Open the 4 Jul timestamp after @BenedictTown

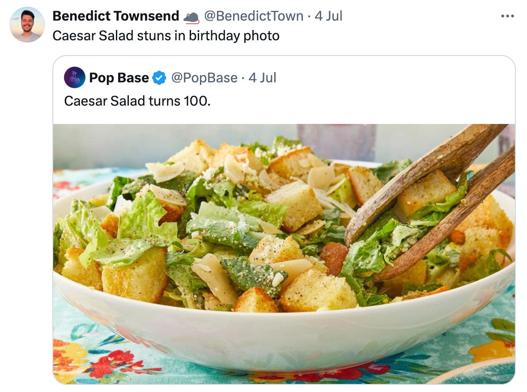tap(328, 16)
